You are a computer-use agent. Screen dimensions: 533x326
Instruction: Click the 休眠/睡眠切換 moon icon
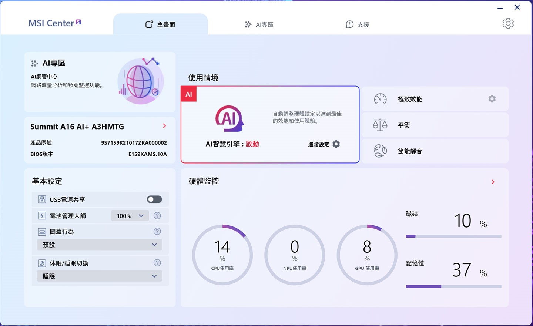point(42,263)
